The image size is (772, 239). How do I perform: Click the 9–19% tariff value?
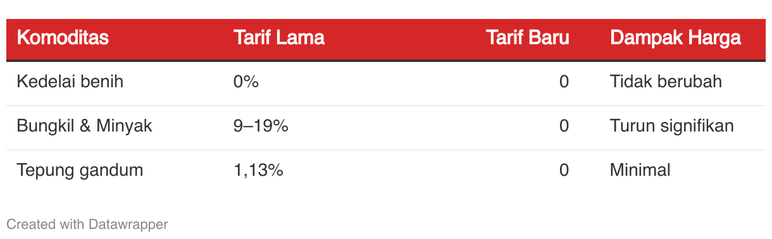click(261, 126)
